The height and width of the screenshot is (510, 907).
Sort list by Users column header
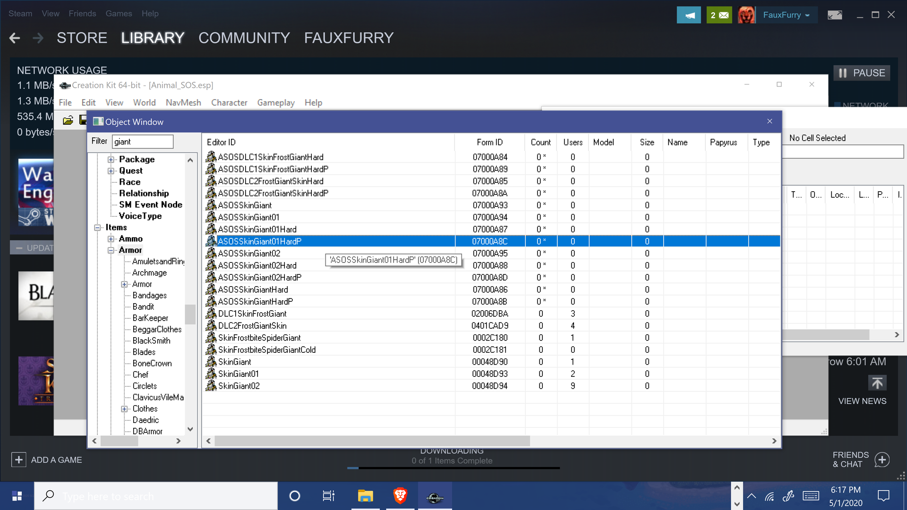tap(573, 142)
